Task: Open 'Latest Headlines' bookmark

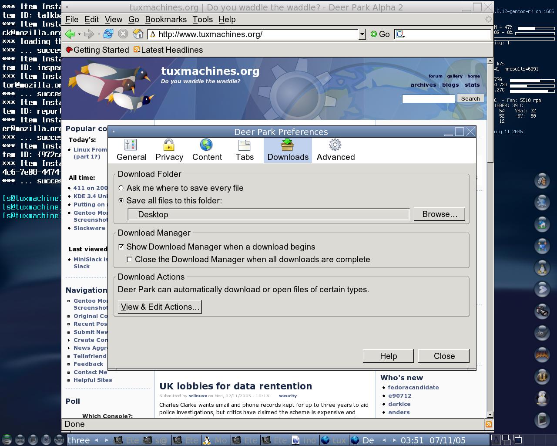Action: [x=168, y=50]
